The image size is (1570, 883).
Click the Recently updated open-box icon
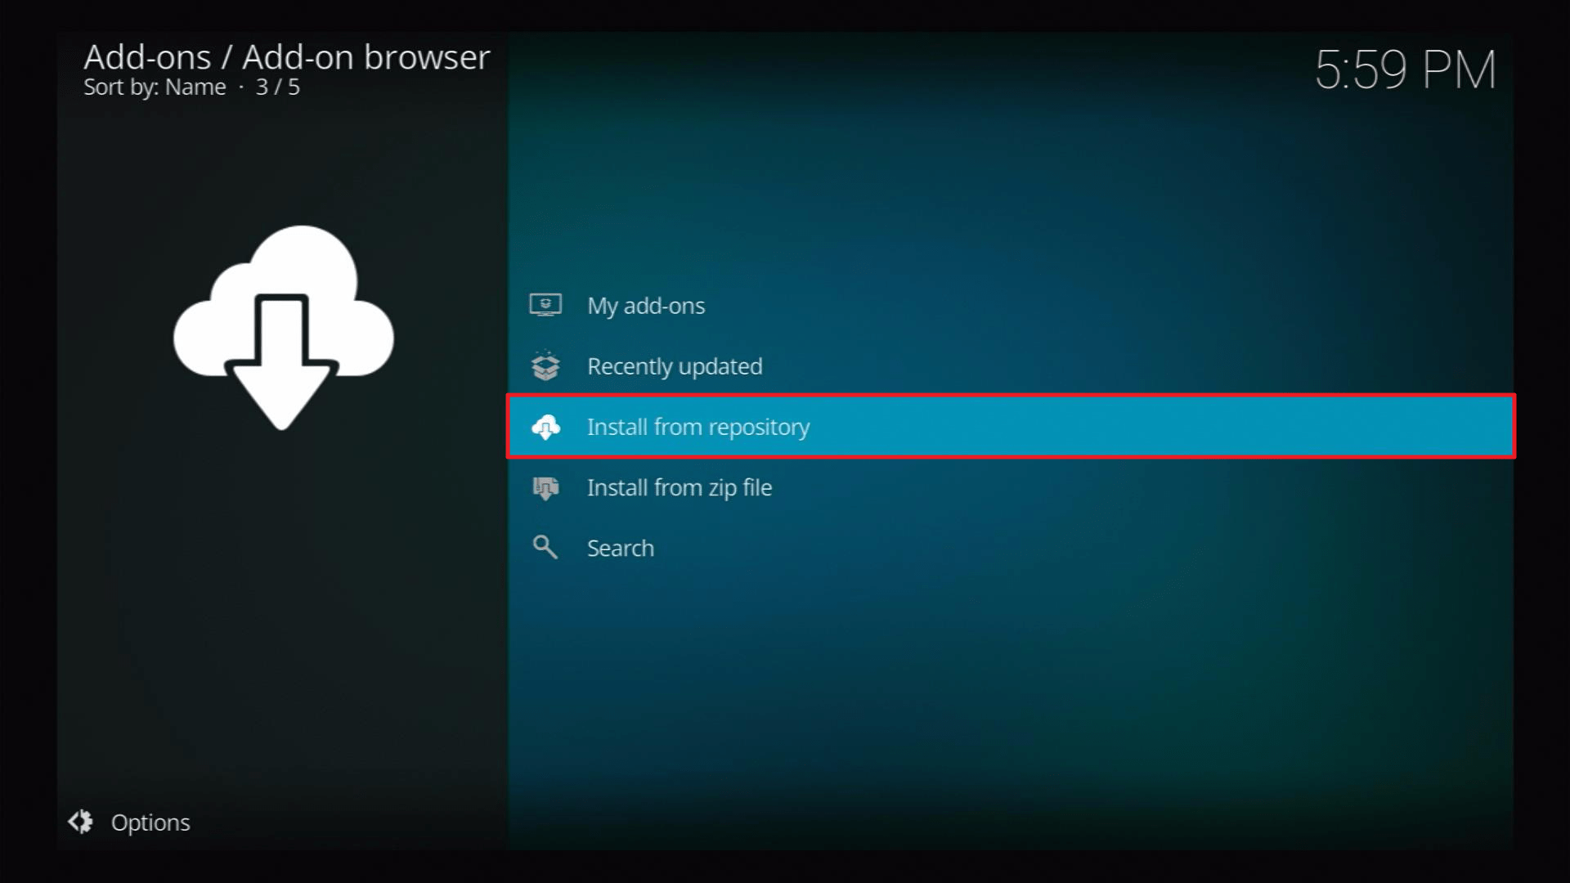pyautogui.click(x=545, y=366)
